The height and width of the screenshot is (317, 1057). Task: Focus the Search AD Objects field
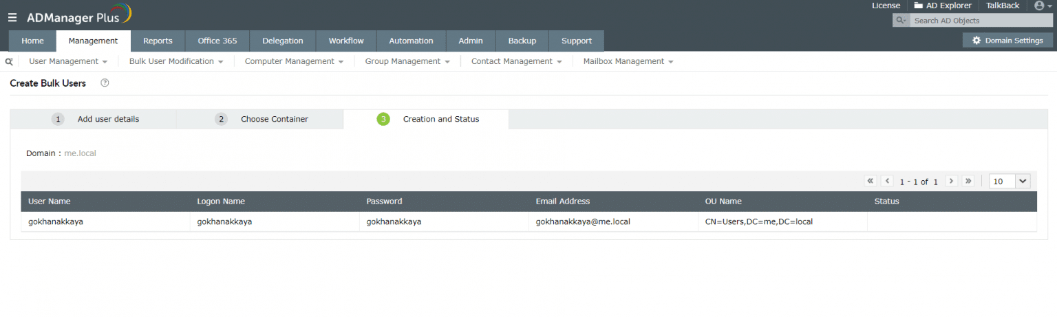pos(980,21)
